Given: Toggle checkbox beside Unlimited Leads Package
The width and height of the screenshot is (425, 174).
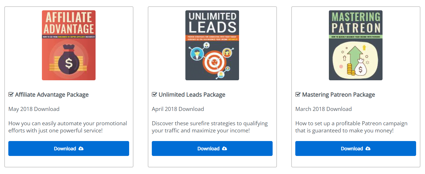Looking at the screenshot, I should (154, 95).
